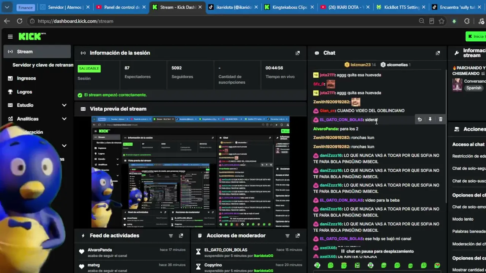The height and width of the screenshot is (273, 486).
Task: Delete the EL_GATO_CON_BOLAS 'sidera' chat message
Action: [x=440, y=119]
